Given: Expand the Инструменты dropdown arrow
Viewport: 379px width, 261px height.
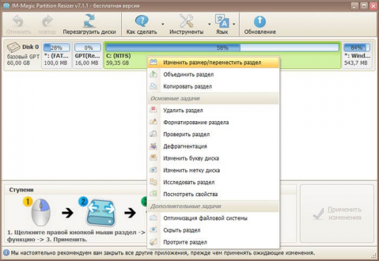Looking at the screenshot, I should 209,24.
